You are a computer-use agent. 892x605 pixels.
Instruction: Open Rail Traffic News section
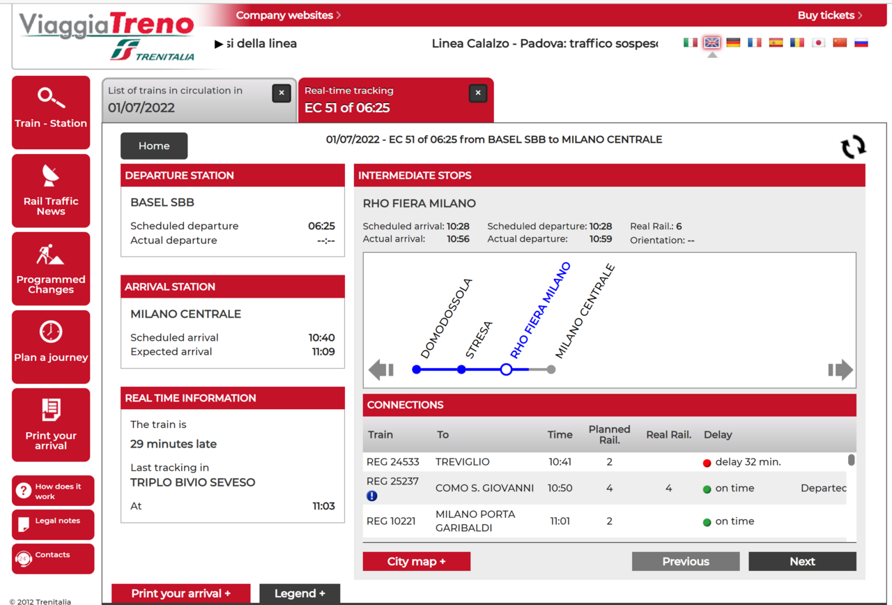pyautogui.click(x=51, y=191)
